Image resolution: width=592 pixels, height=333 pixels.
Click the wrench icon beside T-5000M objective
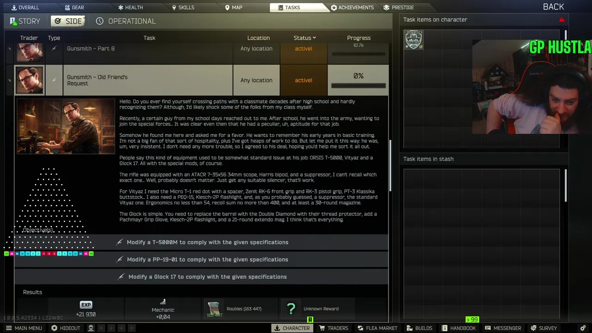coord(120,242)
